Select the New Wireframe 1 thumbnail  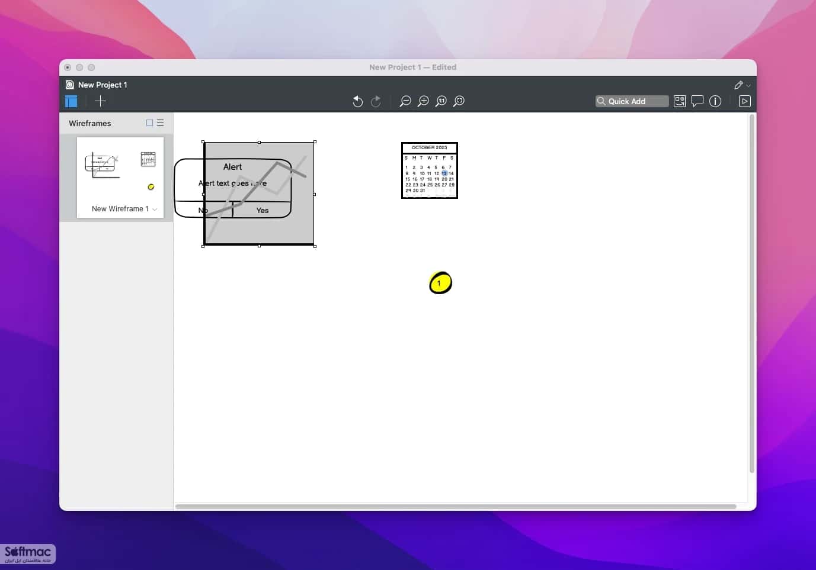click(x=120, y=178)
